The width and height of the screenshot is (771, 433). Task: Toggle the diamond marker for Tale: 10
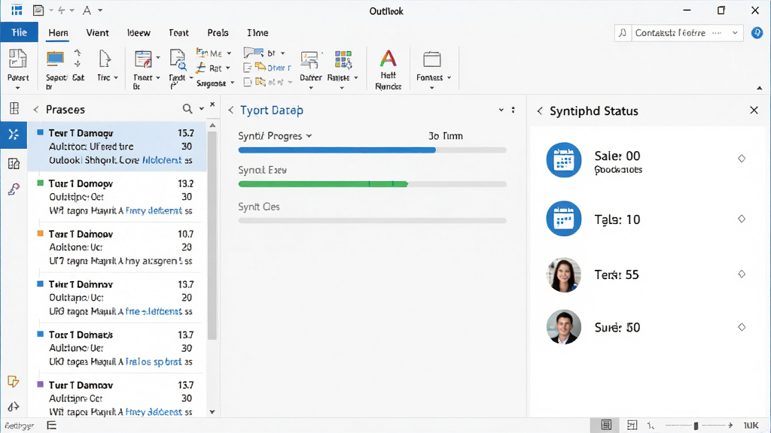point(742,219)
